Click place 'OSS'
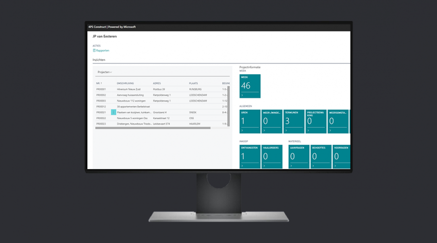This screenshot has height=243, width=437. pos(191,118)
